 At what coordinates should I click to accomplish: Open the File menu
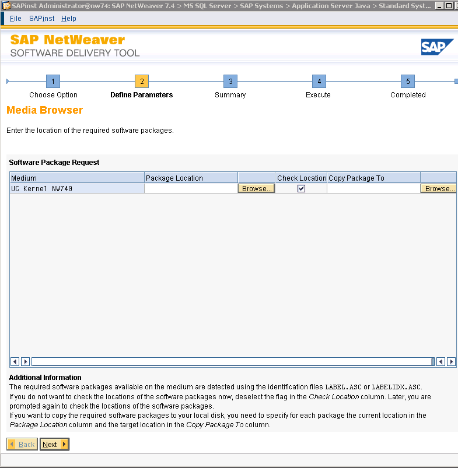pyautogui.click(x=15, y=19)
